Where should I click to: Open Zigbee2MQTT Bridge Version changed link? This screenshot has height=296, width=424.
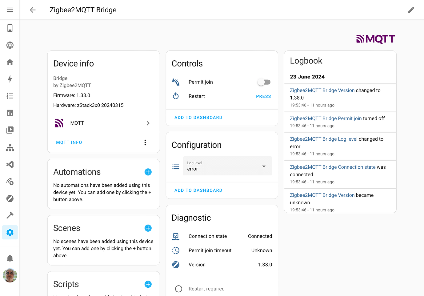coord(322,90)
